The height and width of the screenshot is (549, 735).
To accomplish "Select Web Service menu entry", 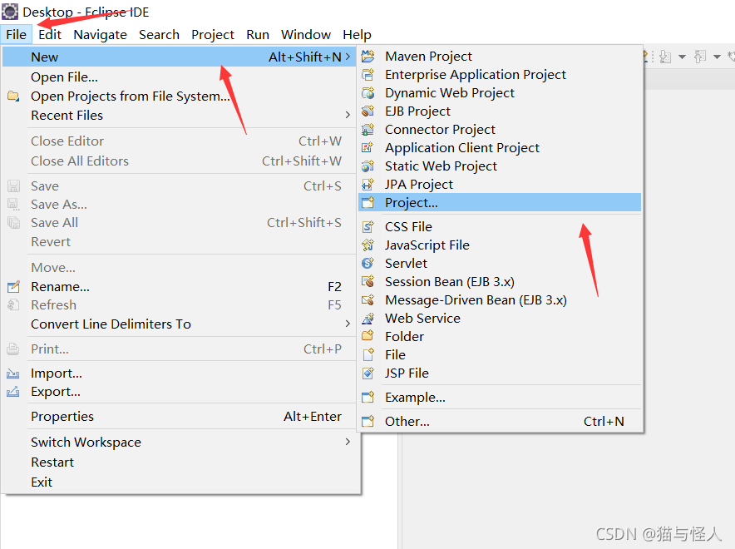I will (x=500, y=319).
